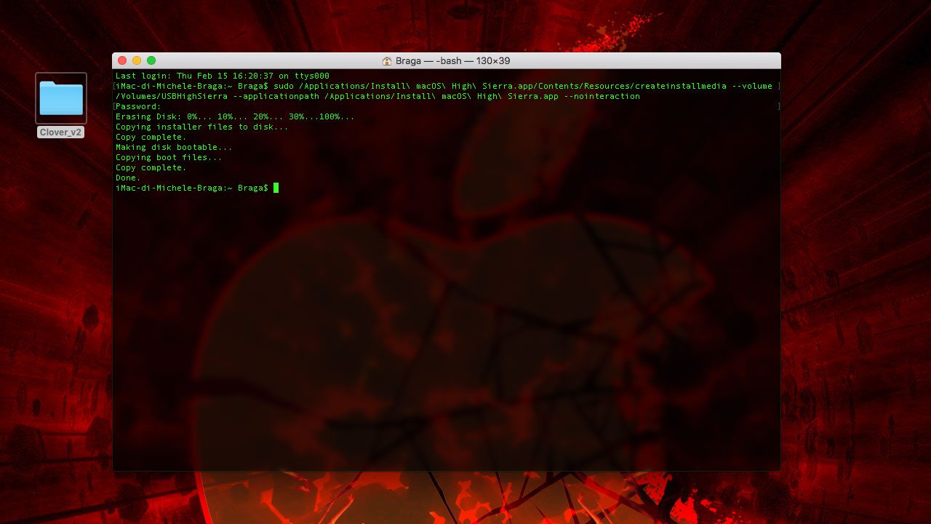
Task: Click the 'Password:' prompt line
Action: [x=138, y=106]
